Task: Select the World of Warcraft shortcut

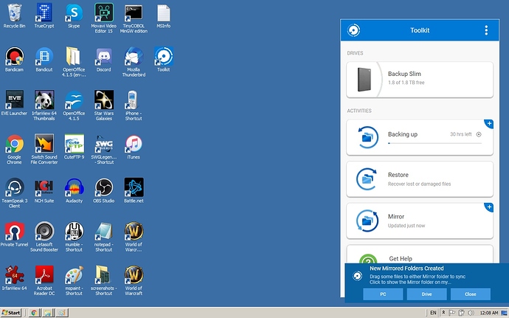Action: coord(134,280)
